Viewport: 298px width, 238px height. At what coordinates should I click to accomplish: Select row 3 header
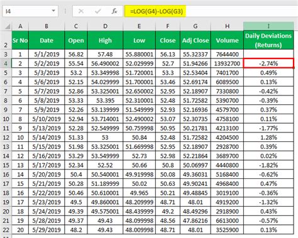pos(6,54)
